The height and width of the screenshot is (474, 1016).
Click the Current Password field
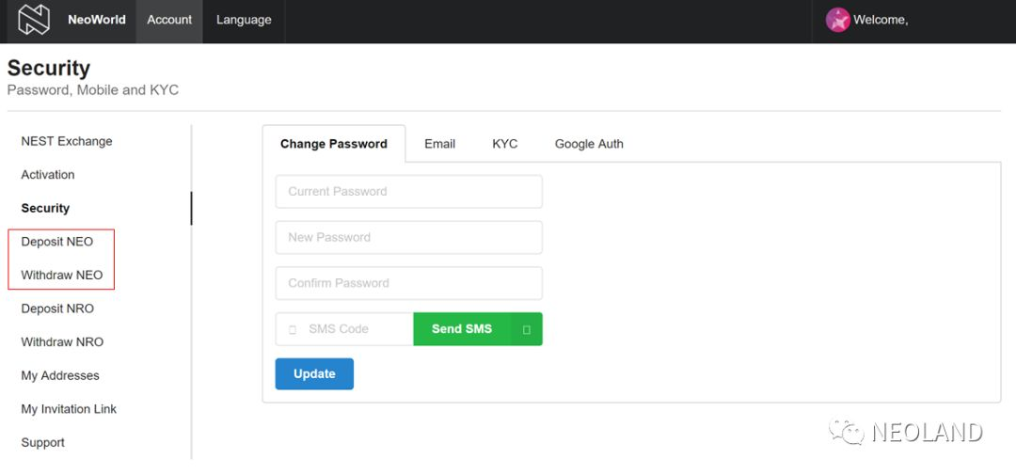[409, 192]
